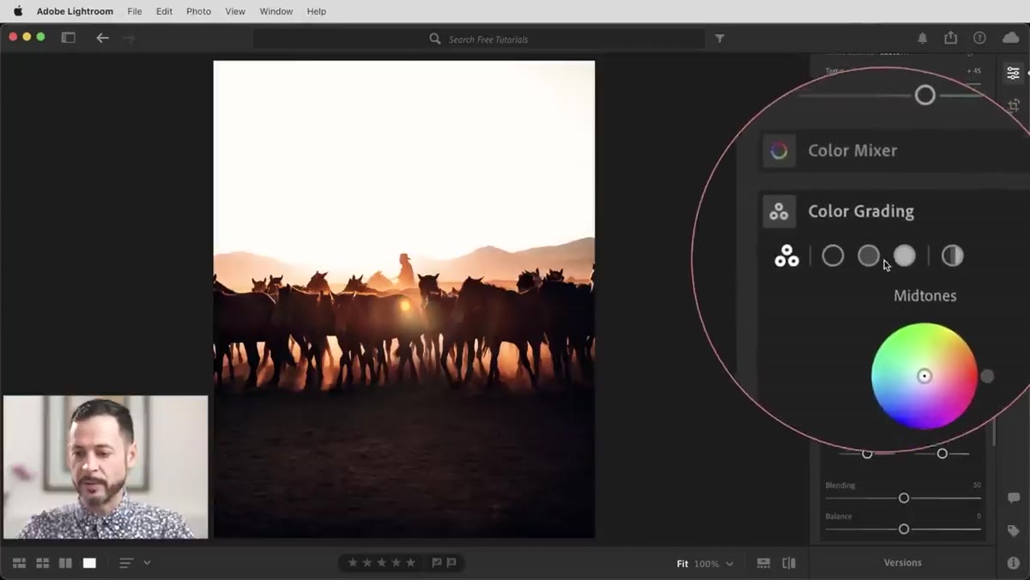Select the Highlights grading circle
This screenshot has height=580, width=1030.
click(905, 256)
